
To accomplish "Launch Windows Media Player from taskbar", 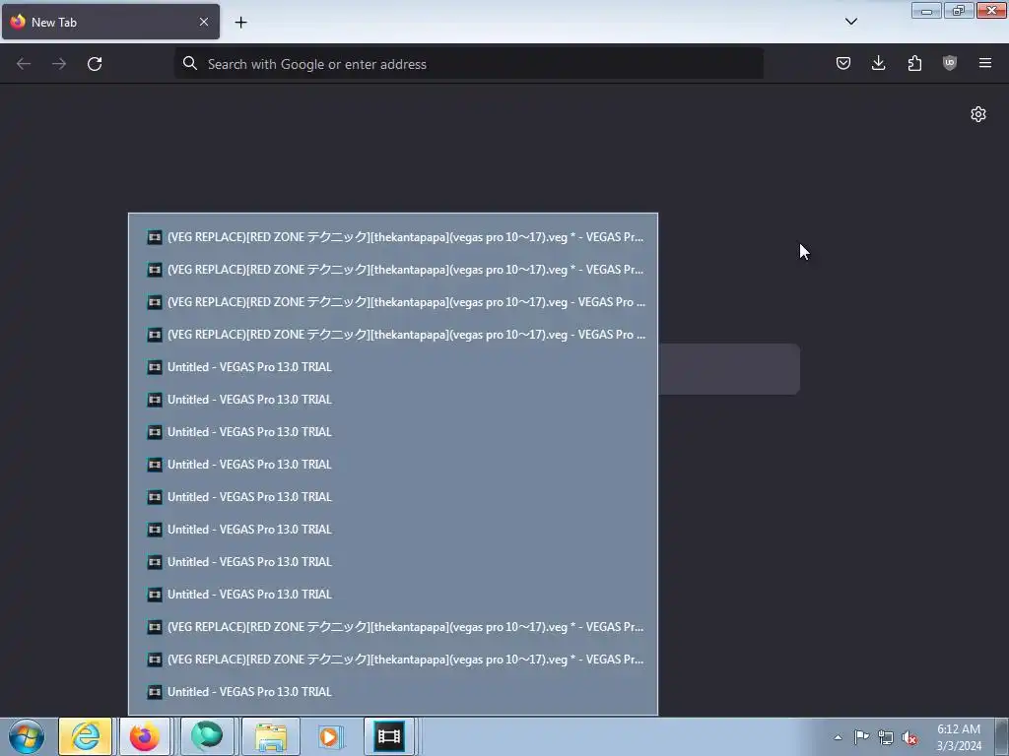I will point(330,736).
